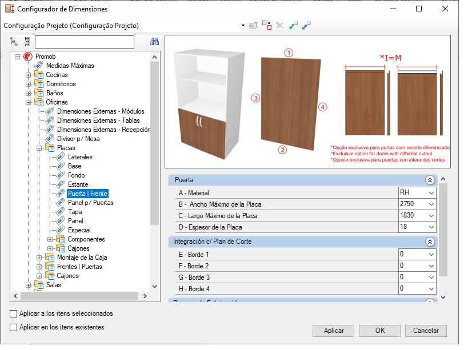This screenshot has width=464, height=350.
Task: Click the tag icon beside Tapa
Action: [61, 212]
